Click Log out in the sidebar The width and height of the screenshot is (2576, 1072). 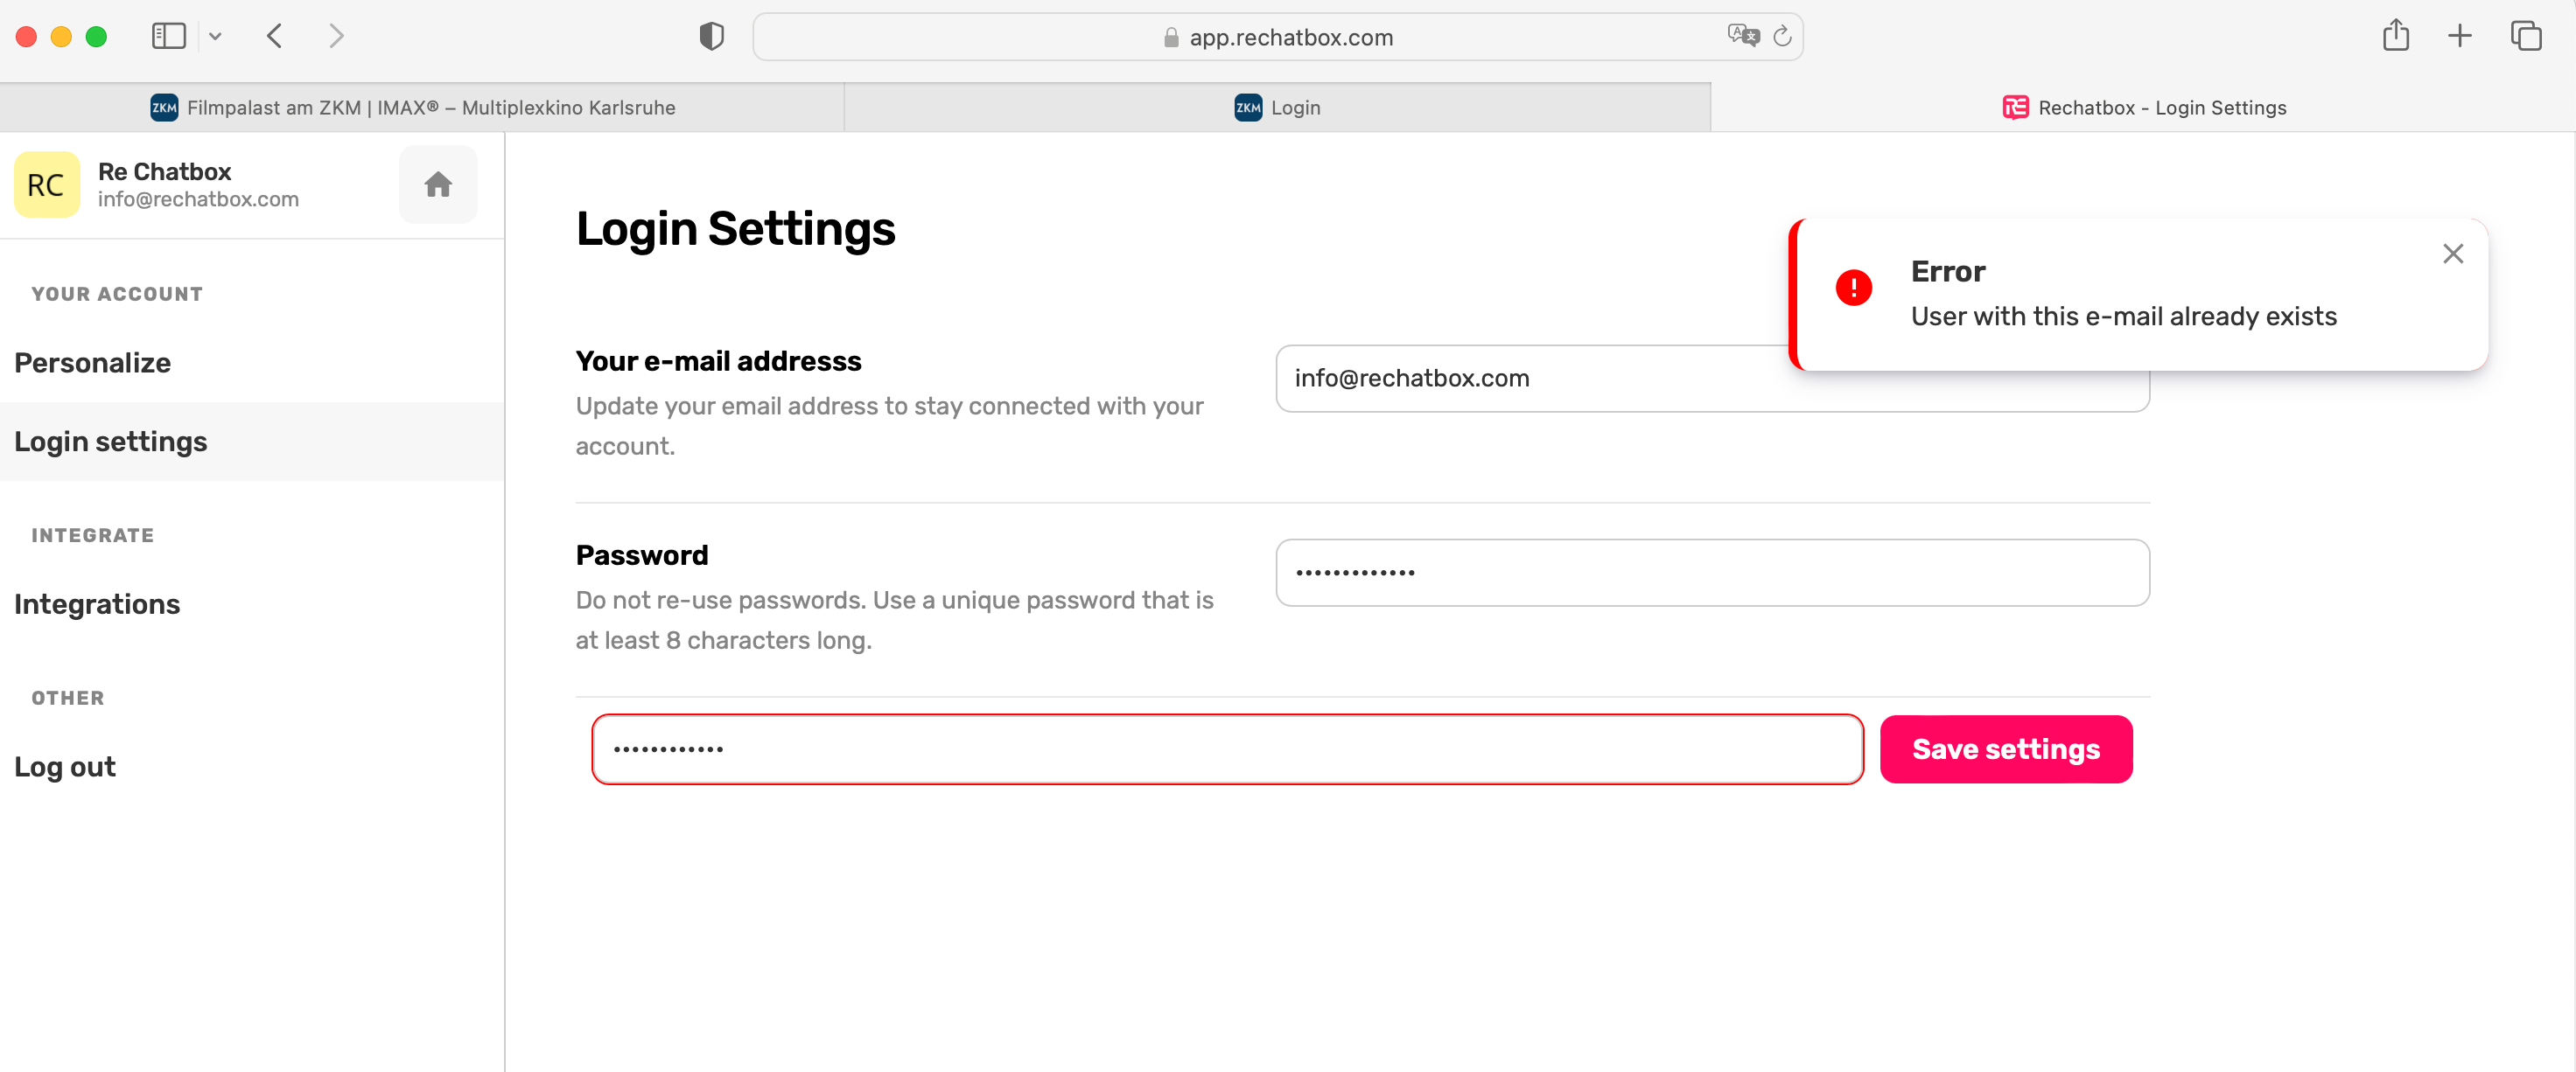click(x=252, y=766)
